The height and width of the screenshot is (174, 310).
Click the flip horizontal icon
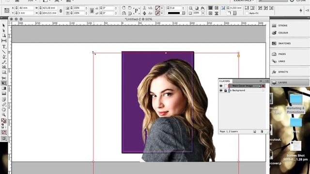pyautogui.click(x=124, y=13)
